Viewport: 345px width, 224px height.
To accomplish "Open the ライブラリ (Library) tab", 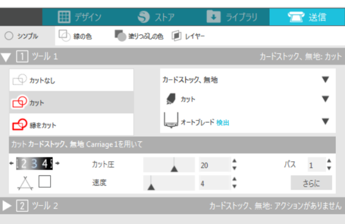I will click(232, 17).
